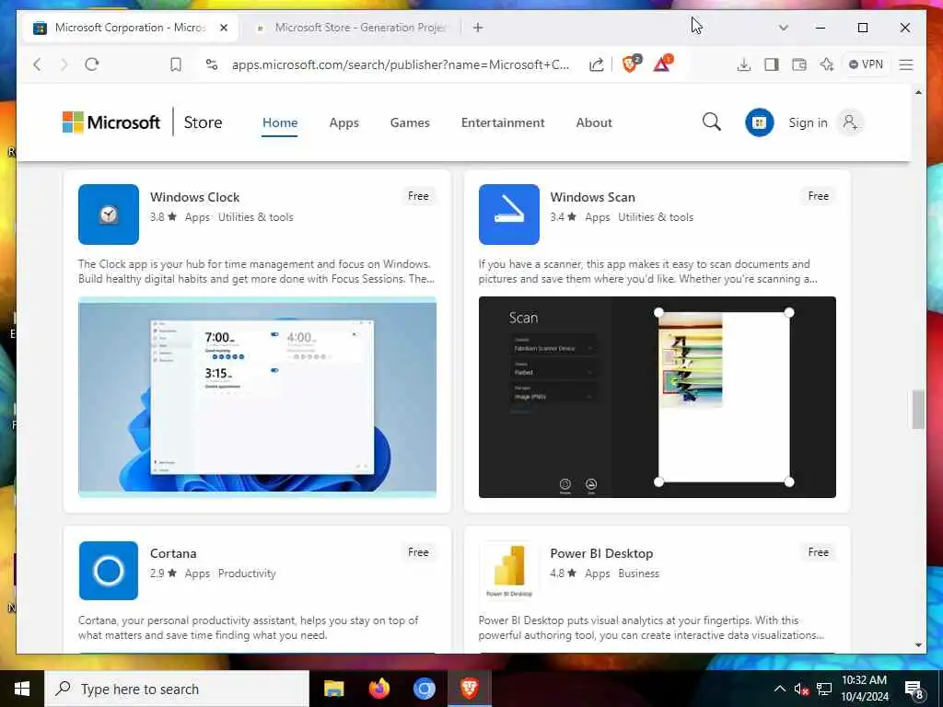Open the Home navigation item
943x707 pixels.
[x=280, y=122]
